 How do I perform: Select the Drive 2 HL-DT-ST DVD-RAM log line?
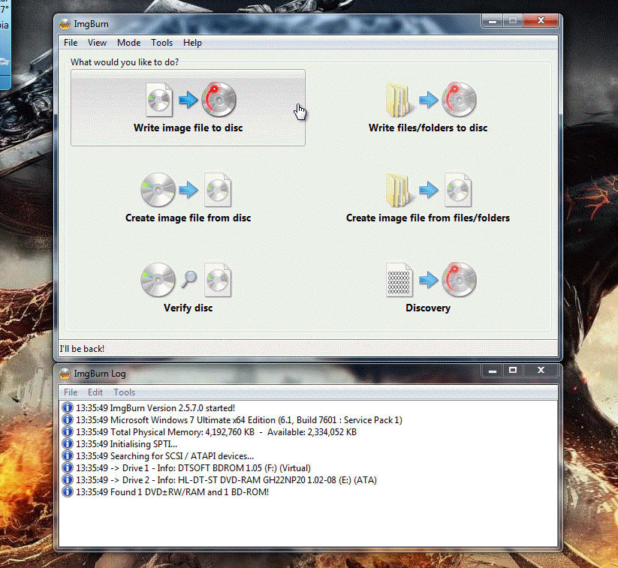[x=226, y=479]
